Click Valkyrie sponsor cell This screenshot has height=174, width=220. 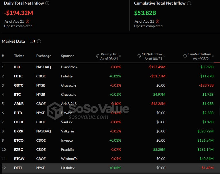(x=67, y=131)
